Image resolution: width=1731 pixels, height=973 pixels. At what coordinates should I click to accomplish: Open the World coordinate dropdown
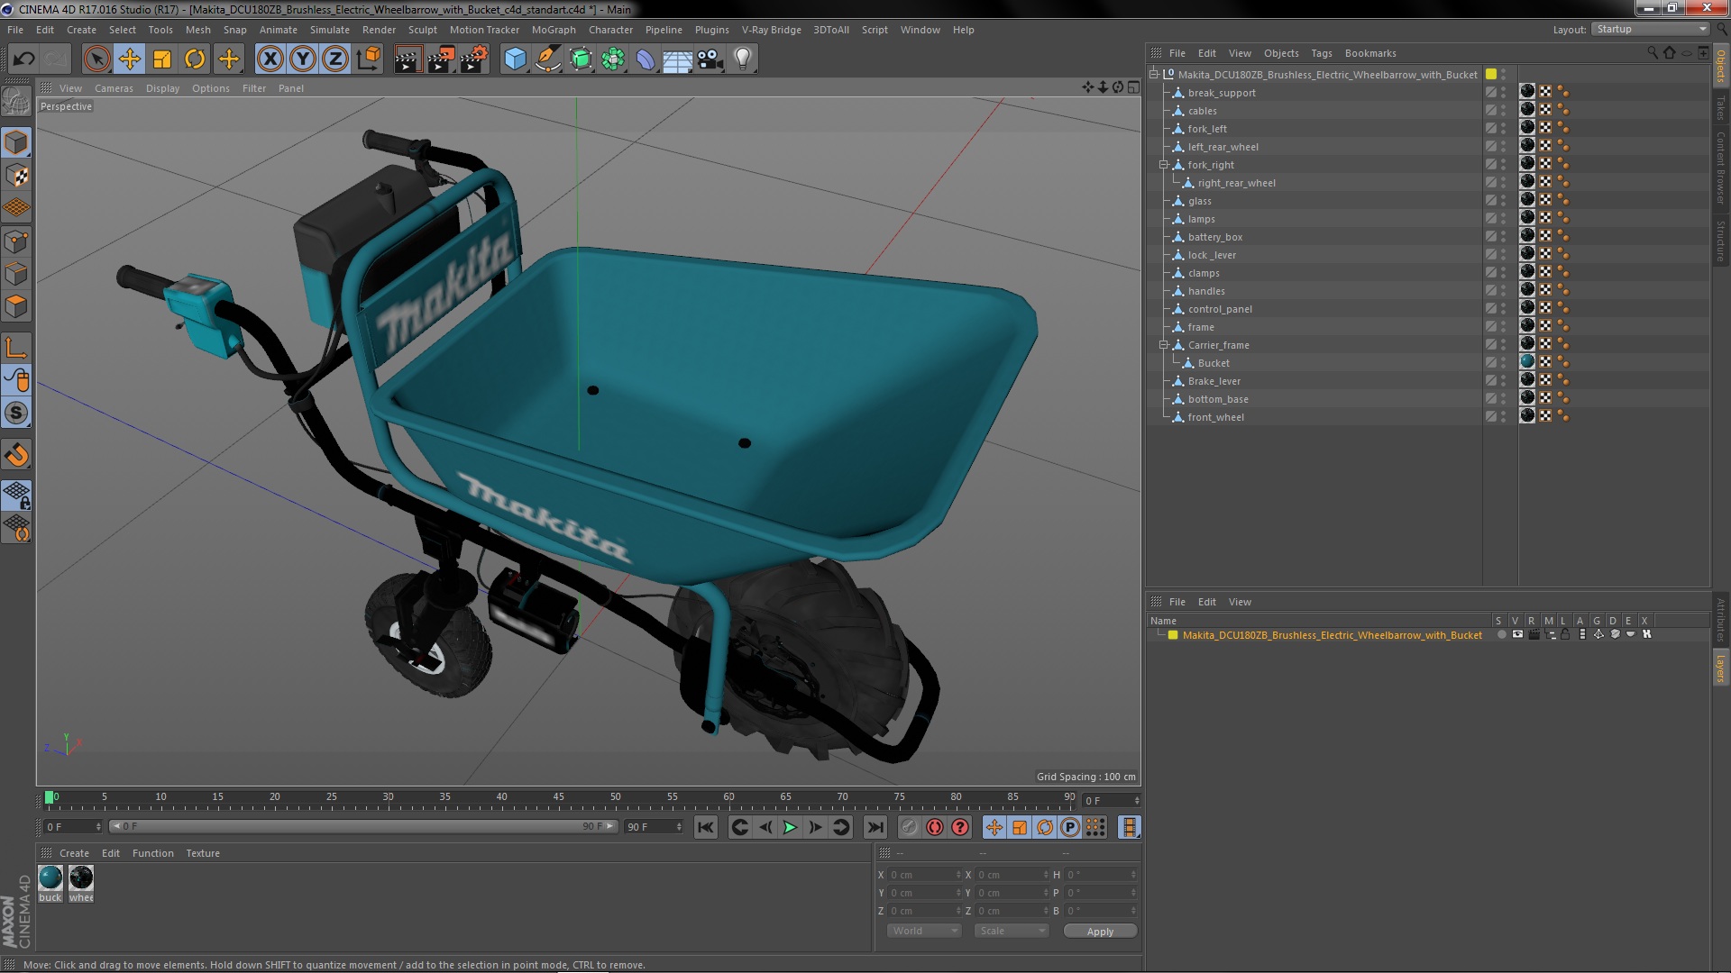(924, 932)
